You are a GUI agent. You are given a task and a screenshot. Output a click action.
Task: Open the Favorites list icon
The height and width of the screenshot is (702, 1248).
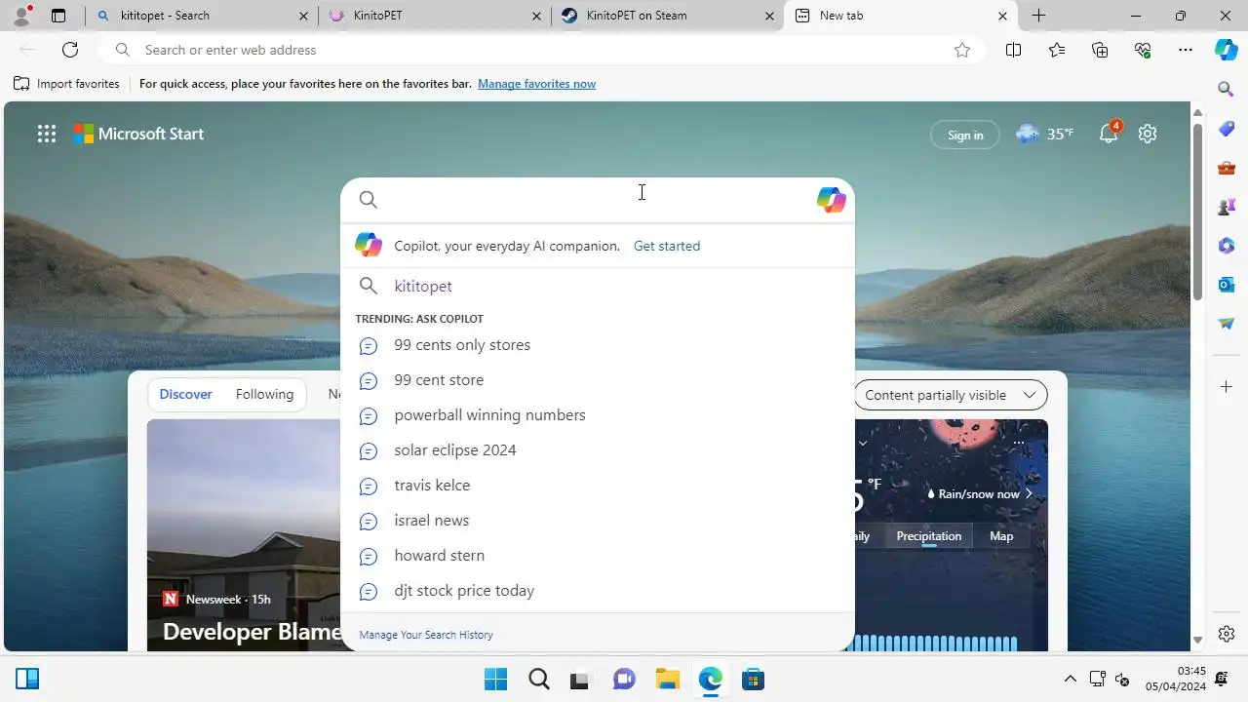(1057, 50)
